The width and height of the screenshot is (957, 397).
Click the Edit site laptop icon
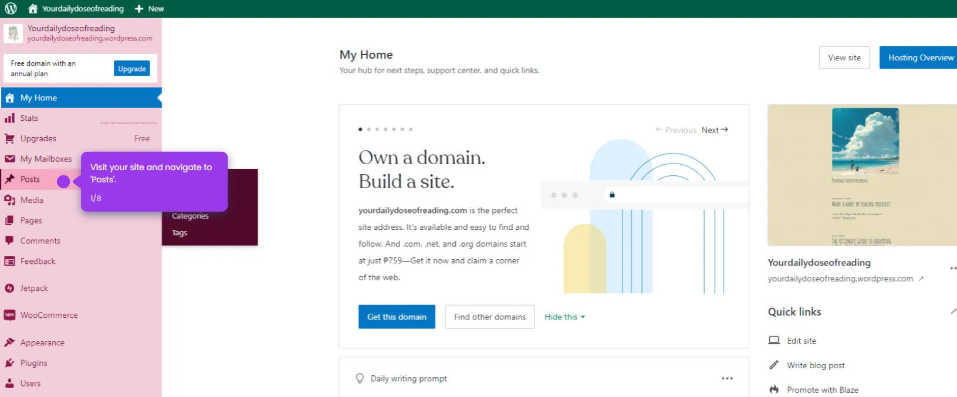pyautogui.click(x=775, y=341)
